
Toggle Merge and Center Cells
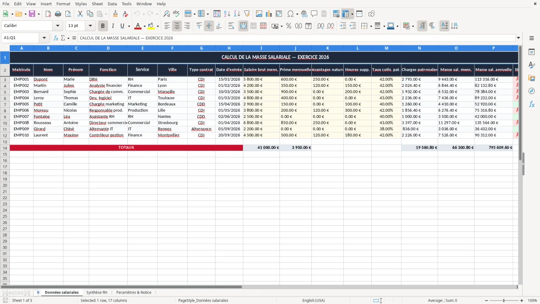[243, 26]
